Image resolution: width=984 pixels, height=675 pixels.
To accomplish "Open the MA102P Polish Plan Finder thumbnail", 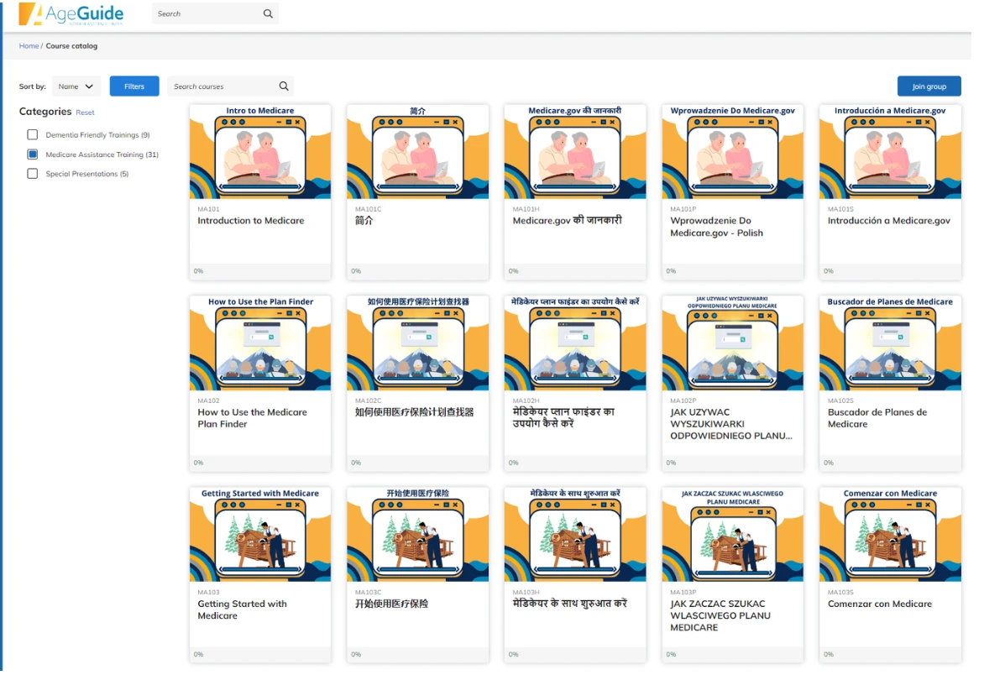I will tap(732, 343).
